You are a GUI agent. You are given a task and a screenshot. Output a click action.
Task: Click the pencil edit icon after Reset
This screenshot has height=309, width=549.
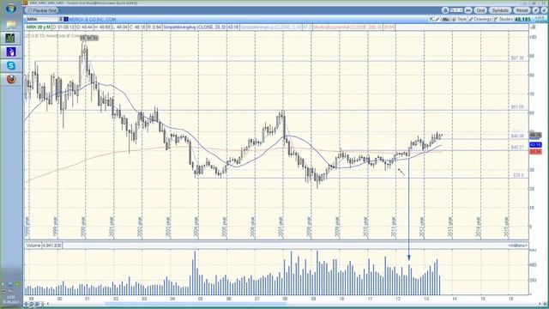click(x=536, y=10)
